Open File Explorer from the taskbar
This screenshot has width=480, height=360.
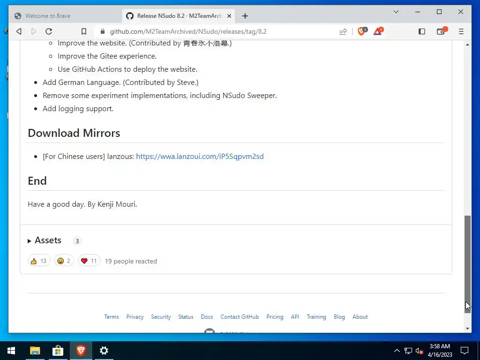pos(35,351)
